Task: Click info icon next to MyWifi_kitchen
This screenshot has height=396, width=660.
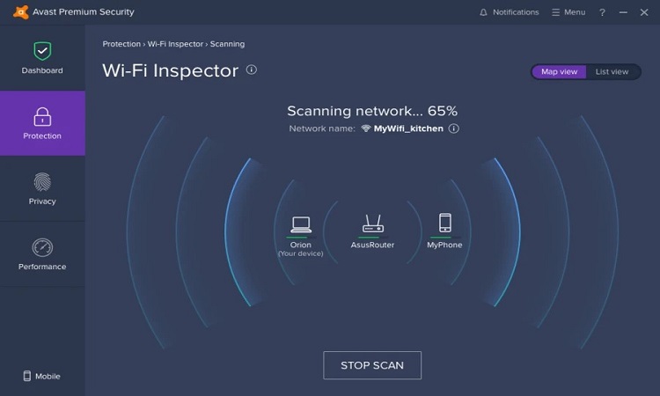Action: (x=454, y=128)
